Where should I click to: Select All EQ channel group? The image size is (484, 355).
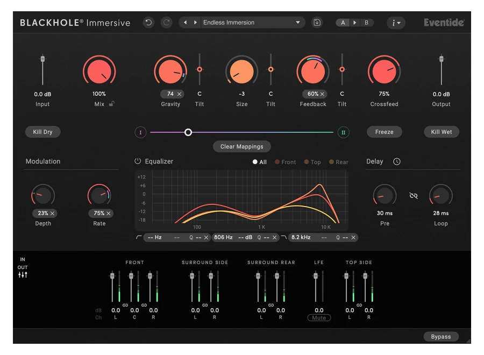click(259, 162)
